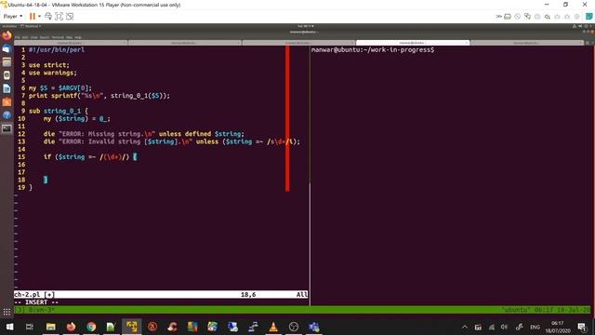
Task: Select the VMware Player taskbar icon
Action: [132, 327]
